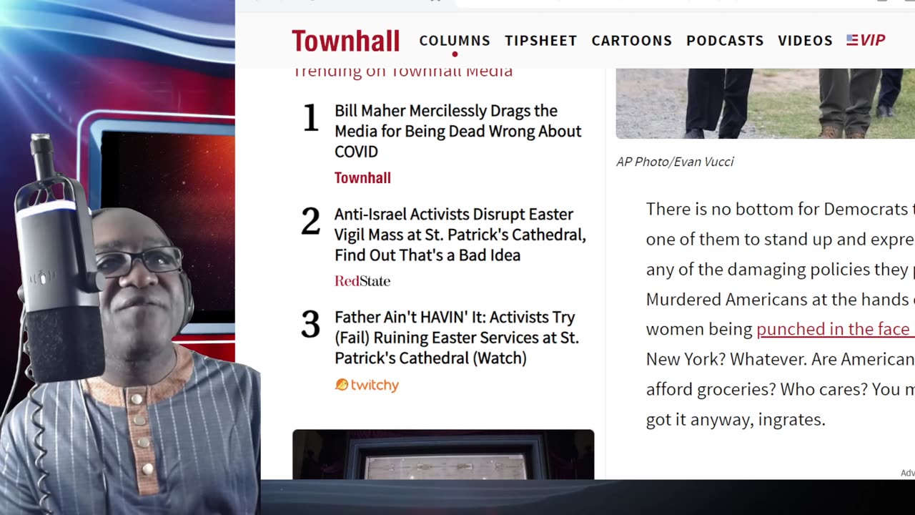
Task: Click trending rank number 2
Action: coord(311,221)
